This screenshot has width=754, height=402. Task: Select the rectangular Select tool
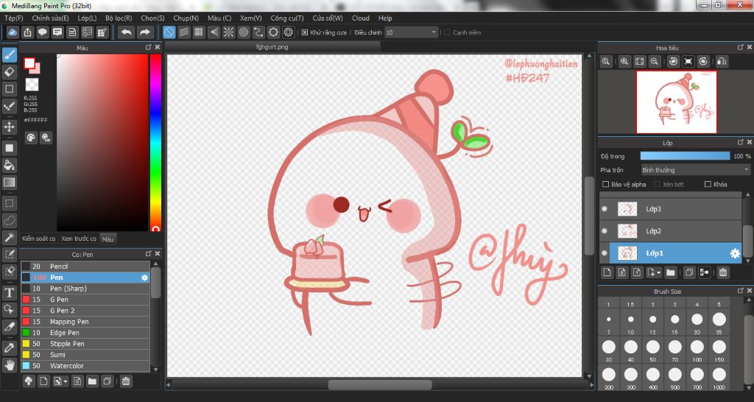point(9,203)
